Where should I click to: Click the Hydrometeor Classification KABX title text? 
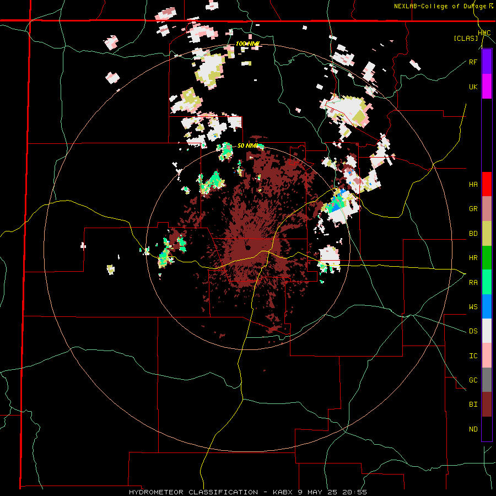tap(247, 492)
